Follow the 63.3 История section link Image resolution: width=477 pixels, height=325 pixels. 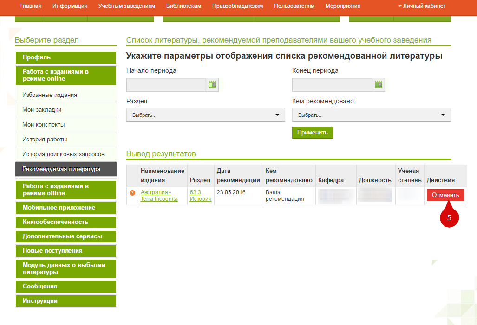point(200,196)
